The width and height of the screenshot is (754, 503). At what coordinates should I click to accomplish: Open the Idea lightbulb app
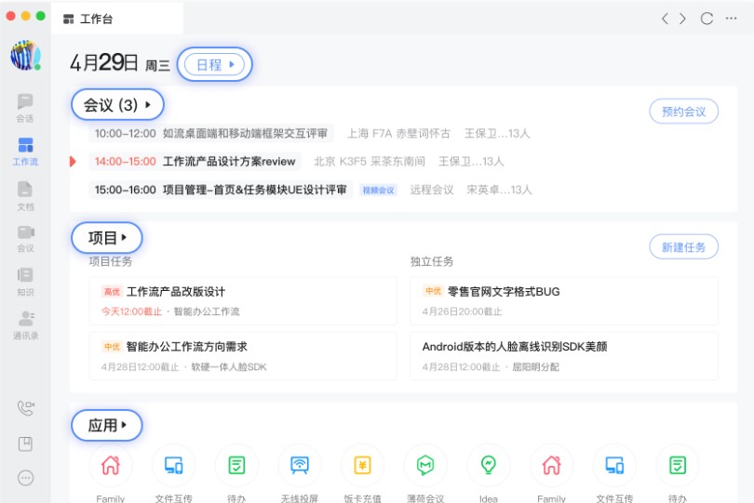click(488, 465)
